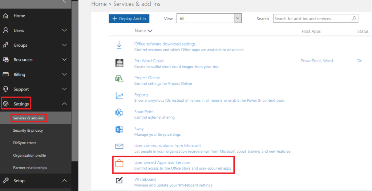Click the Home house icon in sidebar

point(6,16)
